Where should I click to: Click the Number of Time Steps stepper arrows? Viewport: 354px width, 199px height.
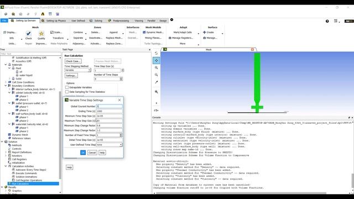(121, 79)
